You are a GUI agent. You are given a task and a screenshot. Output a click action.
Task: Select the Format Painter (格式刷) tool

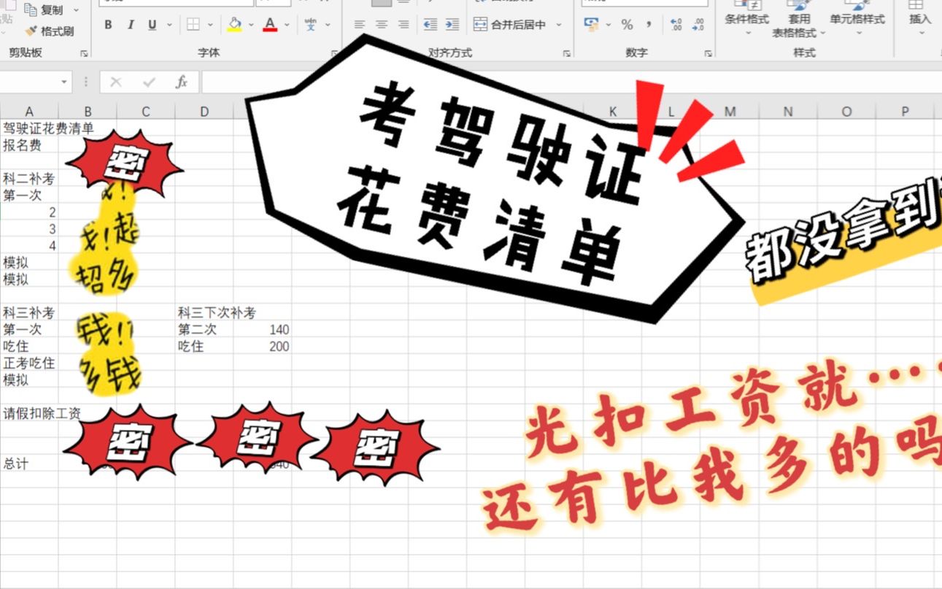[x=50, y=31]
